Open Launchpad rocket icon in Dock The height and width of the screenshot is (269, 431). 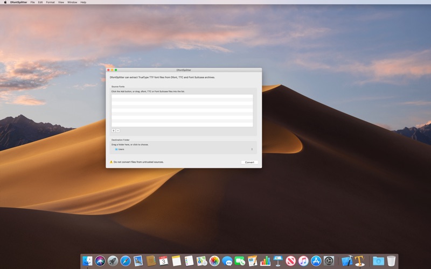coord(113,261)
